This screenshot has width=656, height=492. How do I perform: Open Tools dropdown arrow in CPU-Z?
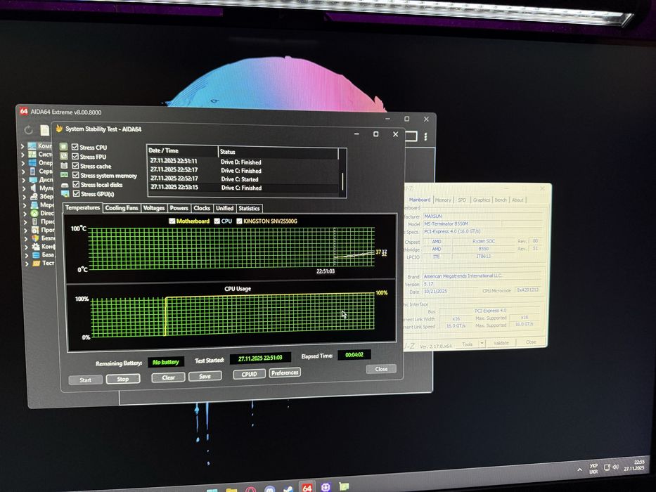pos(482,344)
